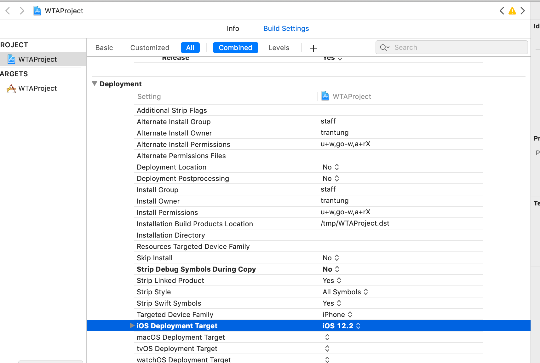This screenshot has width=540, height=363.
Task: Click Install Permissions value u+w,go-w,a+rX
Action: [345, 212]
